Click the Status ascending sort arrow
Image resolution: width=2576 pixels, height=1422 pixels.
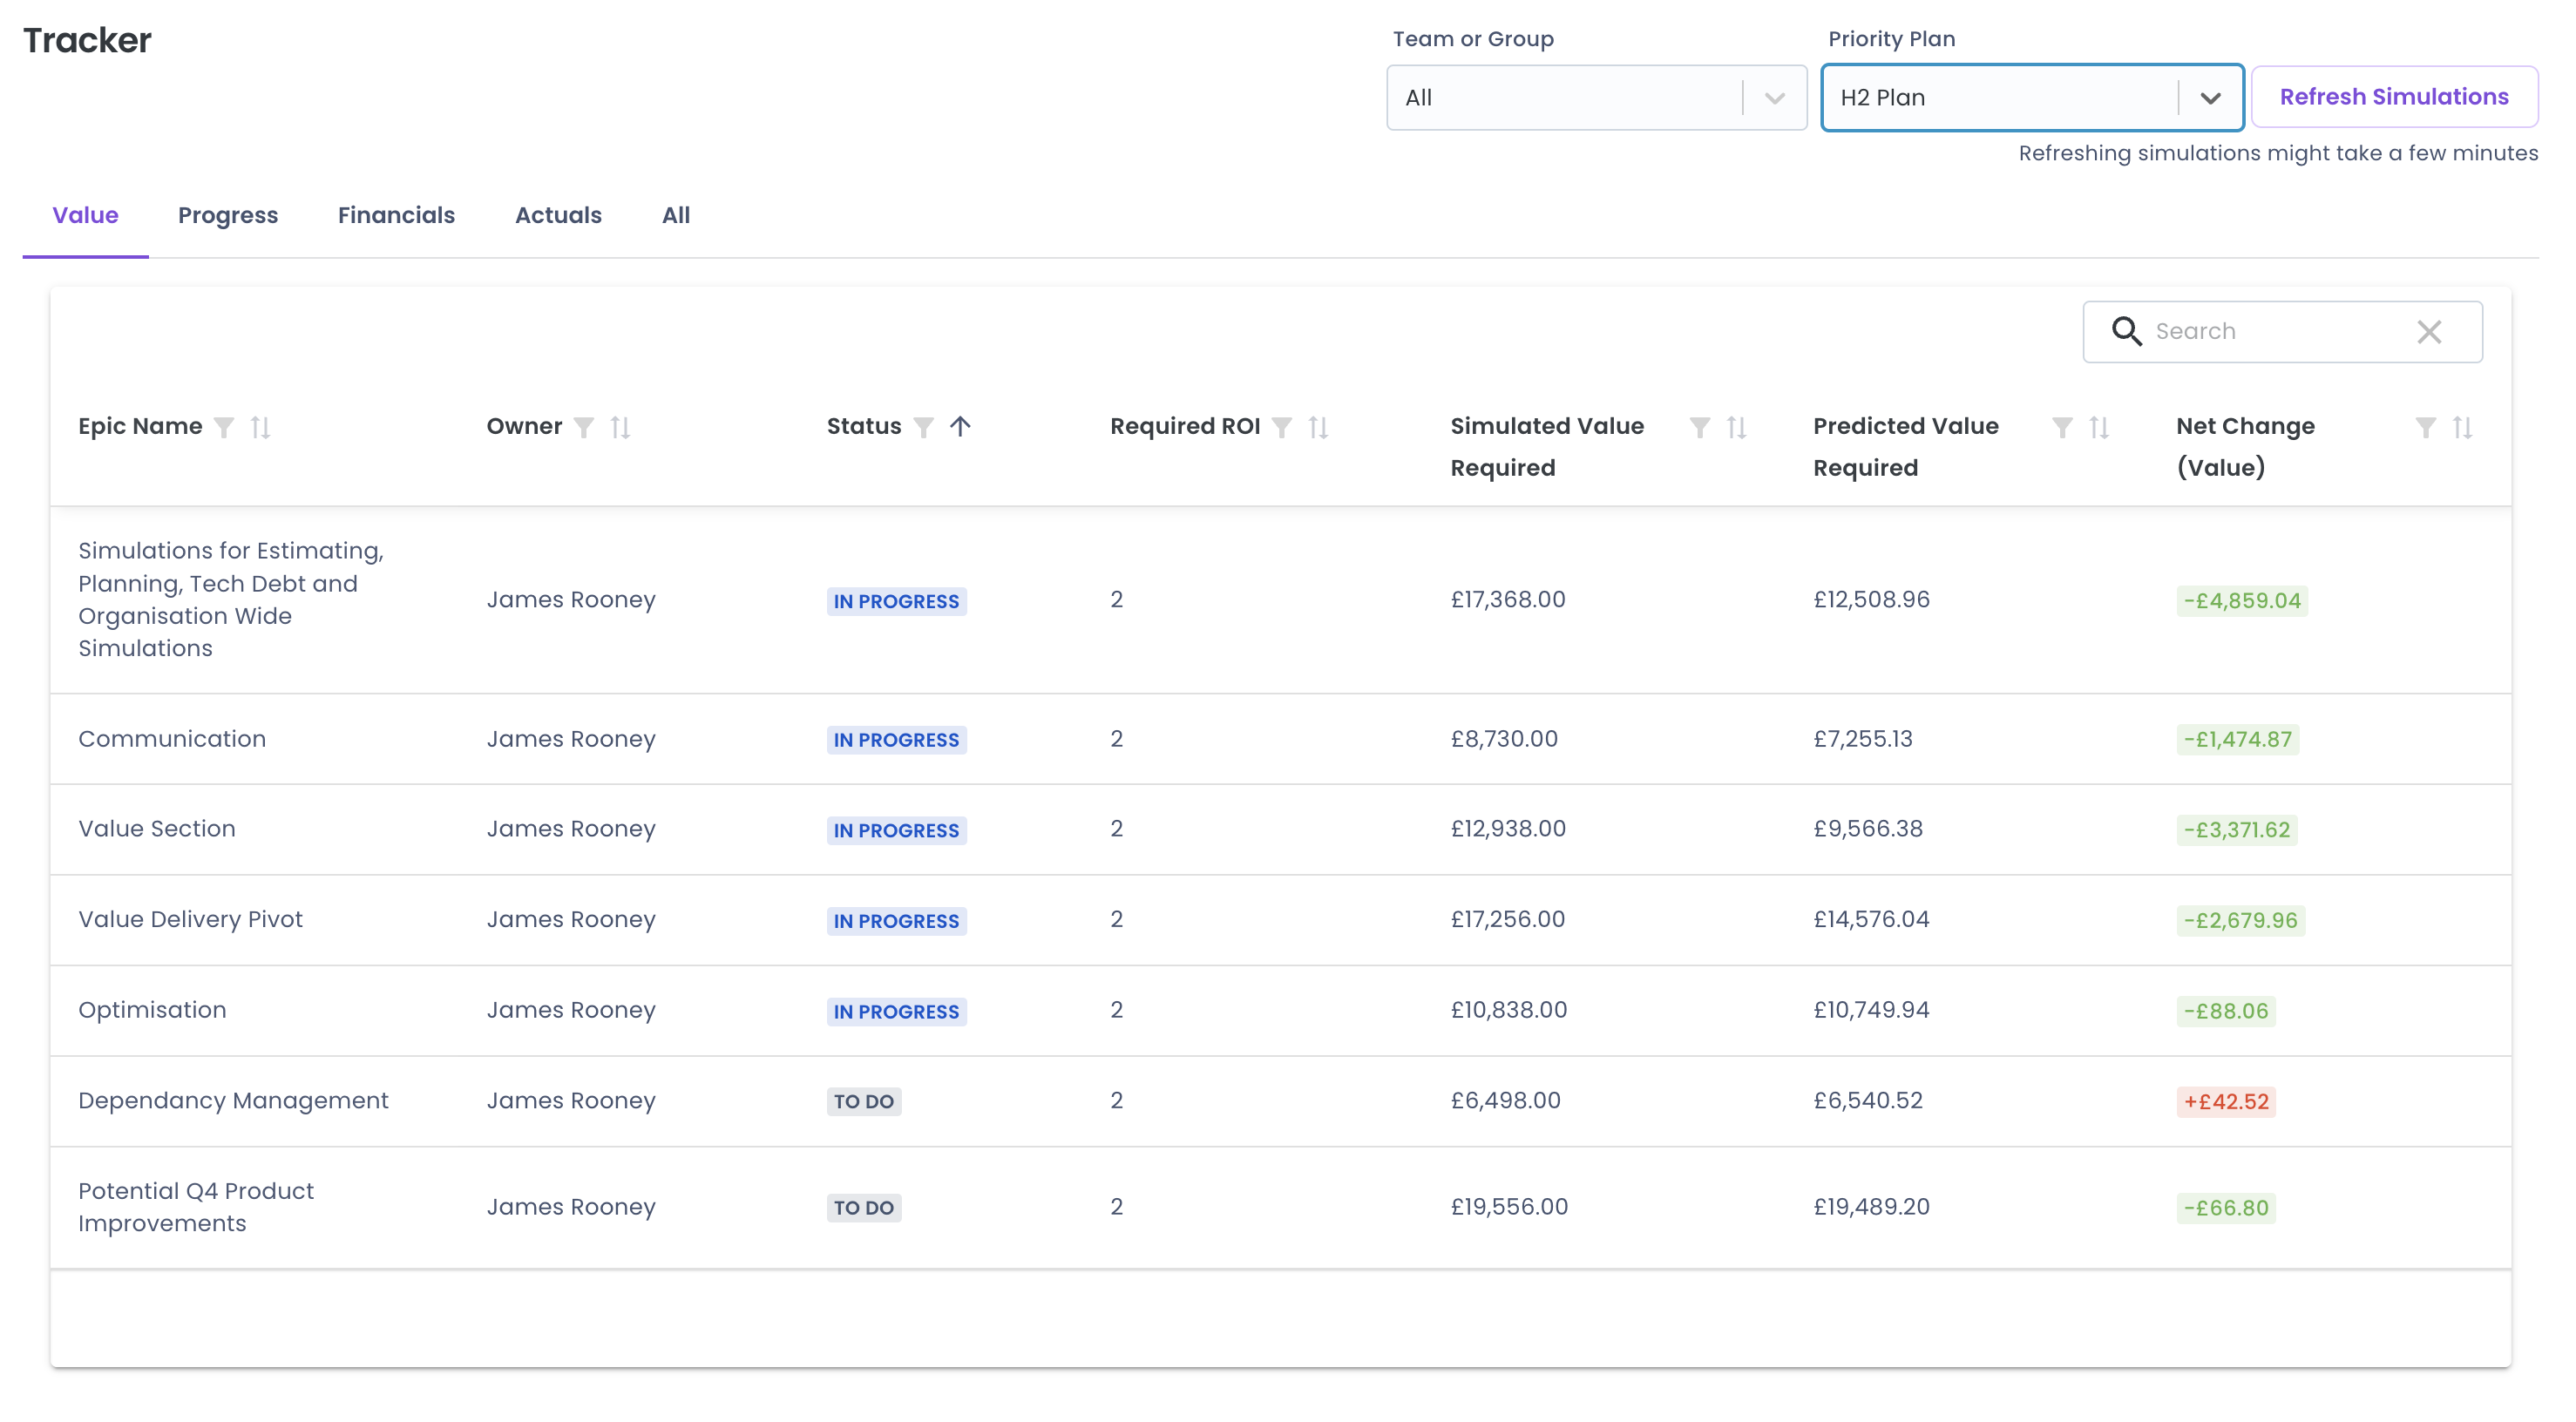click(960, 427)
